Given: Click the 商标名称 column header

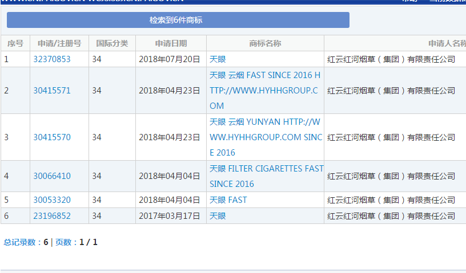Looking at the screenshot, I should [265, 43].
